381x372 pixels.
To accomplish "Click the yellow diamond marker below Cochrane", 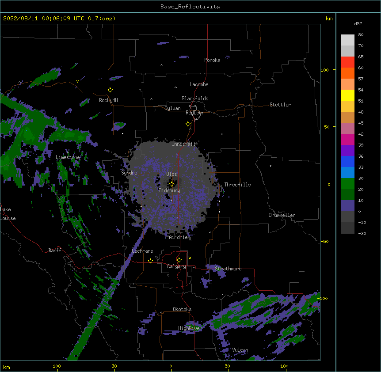I will coord(150,261).
